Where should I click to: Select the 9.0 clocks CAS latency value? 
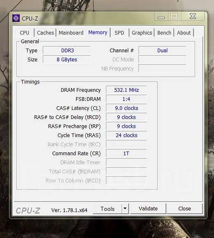pyautogui.click(x=127, y=108)
